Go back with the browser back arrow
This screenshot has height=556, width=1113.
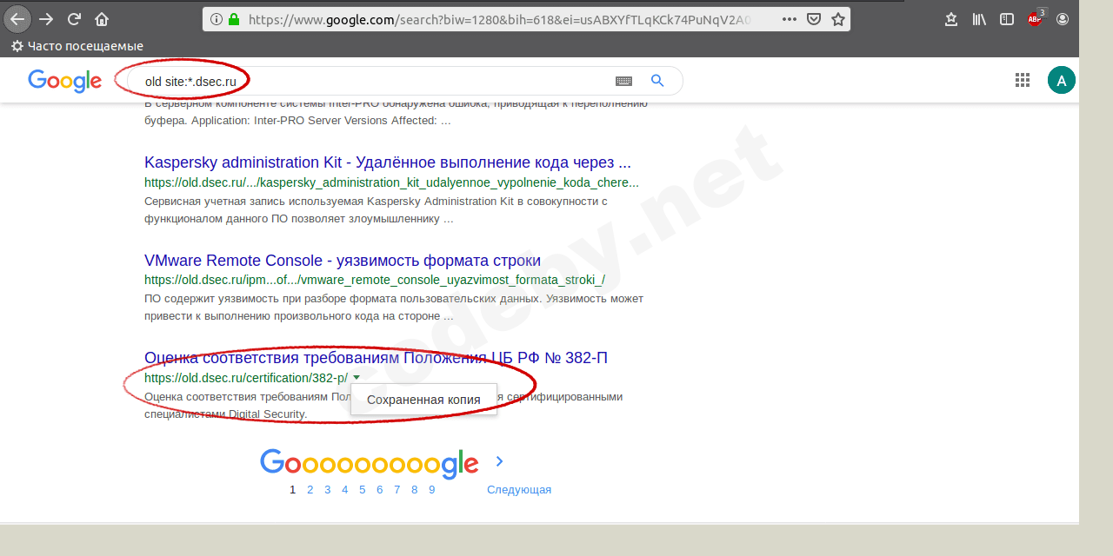(17, 19)
